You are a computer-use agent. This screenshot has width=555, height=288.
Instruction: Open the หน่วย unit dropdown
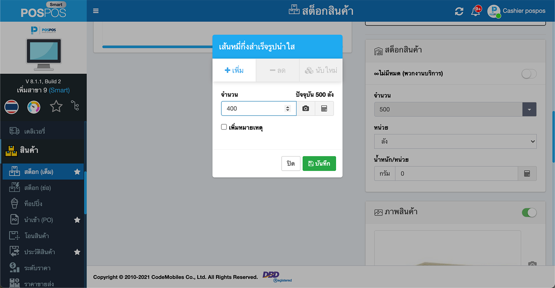pyautogui.click(x=455, y=142)
